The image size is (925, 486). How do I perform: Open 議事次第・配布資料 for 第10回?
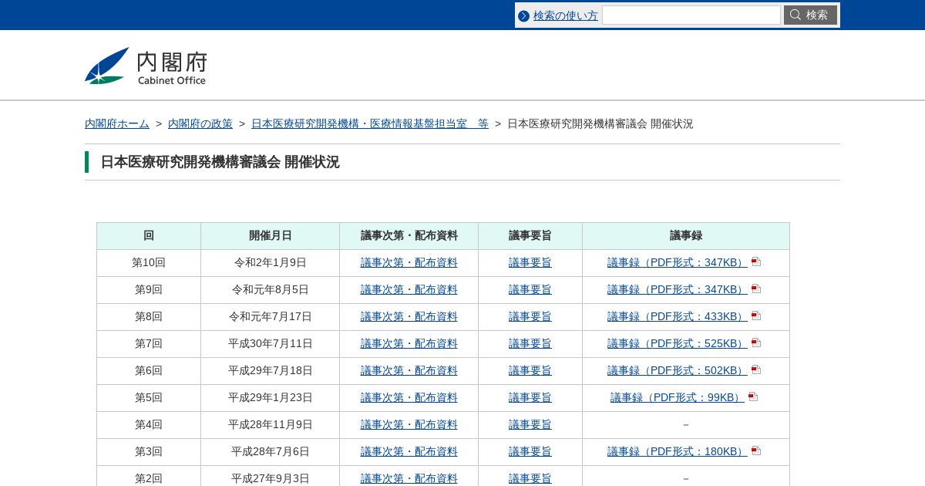point(409,262)
